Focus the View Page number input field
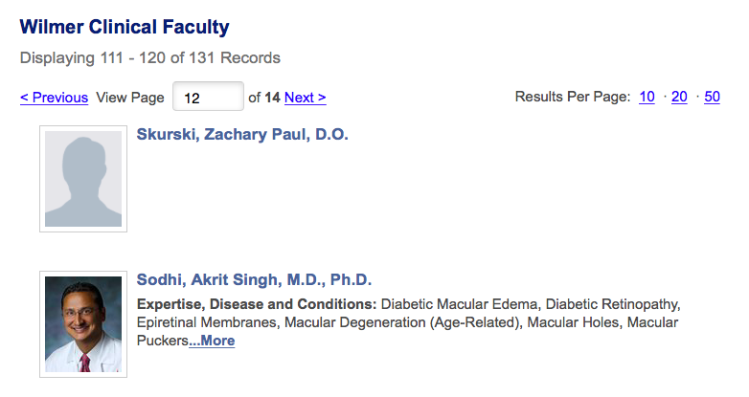 tap(208, 97)
